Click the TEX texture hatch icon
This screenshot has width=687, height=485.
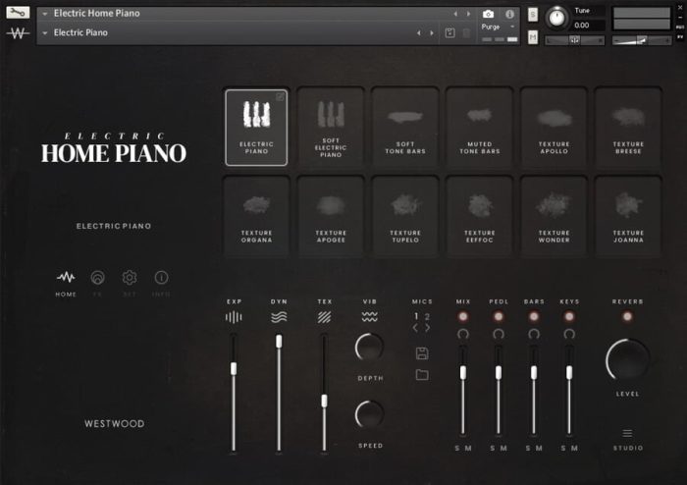pos(324,317)
